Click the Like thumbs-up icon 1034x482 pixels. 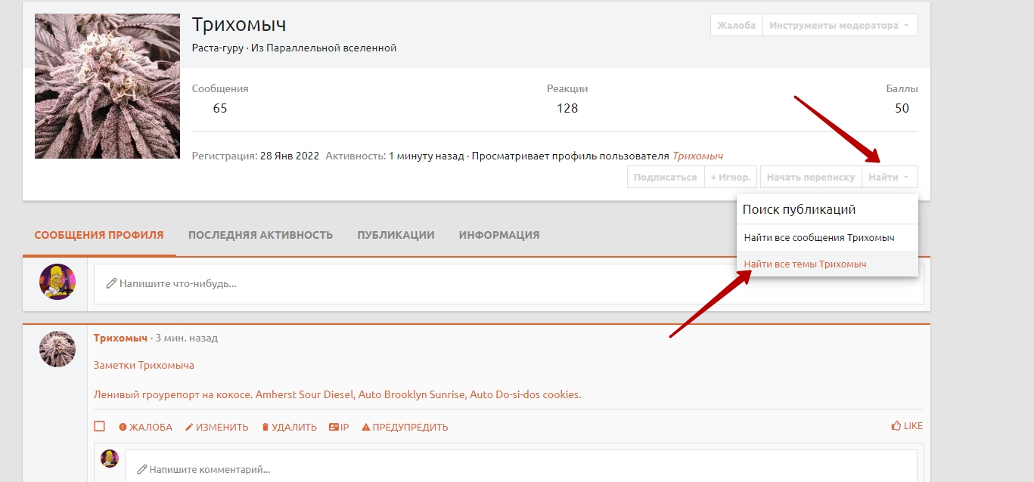coord(896,426)
